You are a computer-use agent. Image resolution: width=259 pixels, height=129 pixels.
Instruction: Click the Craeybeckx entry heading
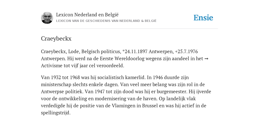pyautogui.click(x=56, y=39)
